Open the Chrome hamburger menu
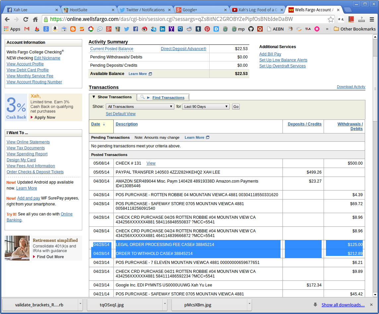This screenshot has width=379, height=314. pos(372,19)
